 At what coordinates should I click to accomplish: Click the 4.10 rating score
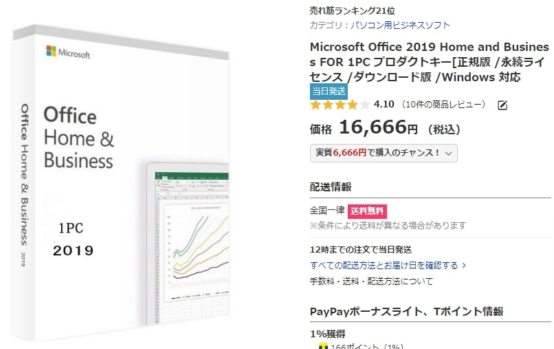point(384,105)
